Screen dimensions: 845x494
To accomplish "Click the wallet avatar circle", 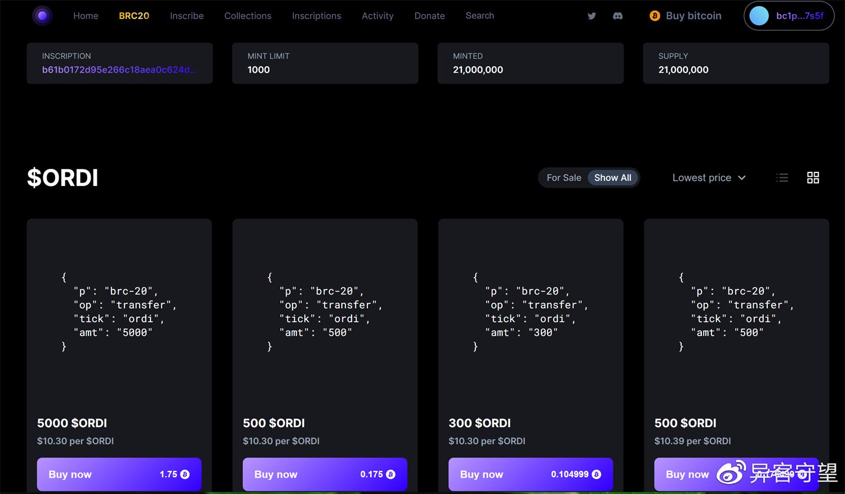I will point(759,16).
